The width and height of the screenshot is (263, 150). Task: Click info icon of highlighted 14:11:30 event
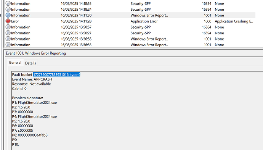click(8, 15)
